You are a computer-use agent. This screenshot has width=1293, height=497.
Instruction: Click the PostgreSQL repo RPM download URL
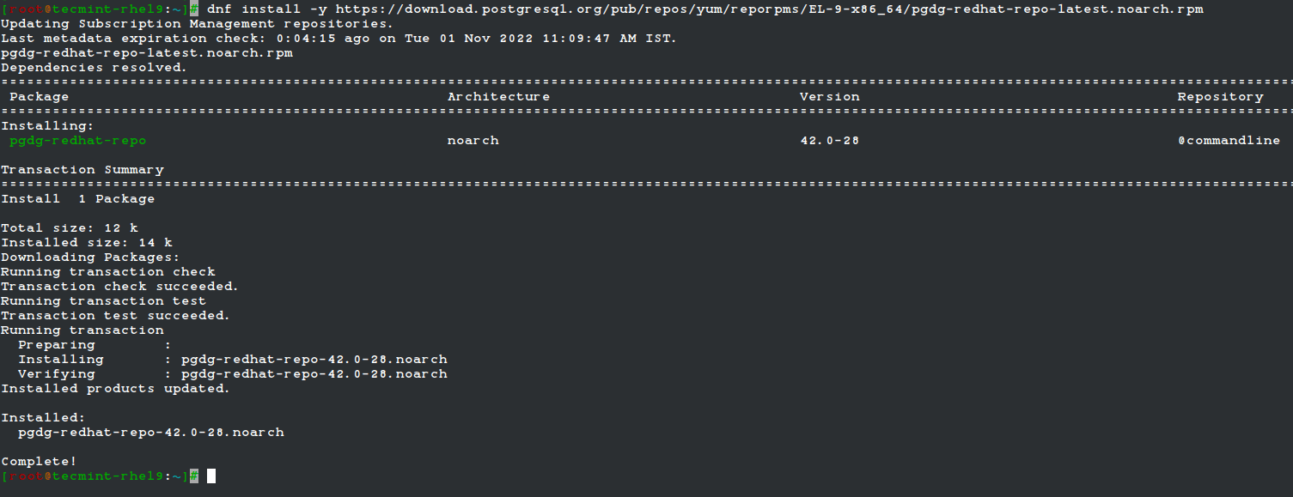tap(769, 9)
